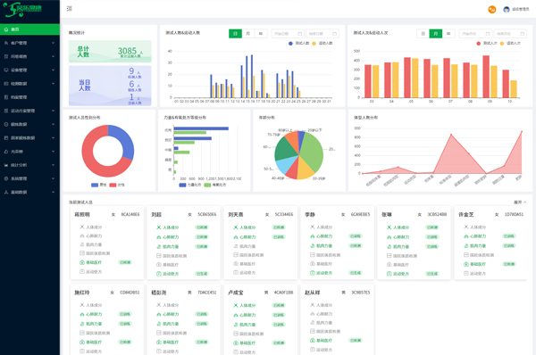Image resolution: width=536 pixels, height=355 pixels.
Task: Toggle the sidebar collapse icon in header
Action: [x=70, y=9]
